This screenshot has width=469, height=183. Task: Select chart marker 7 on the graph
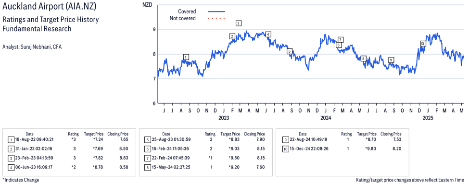[341, 40]
